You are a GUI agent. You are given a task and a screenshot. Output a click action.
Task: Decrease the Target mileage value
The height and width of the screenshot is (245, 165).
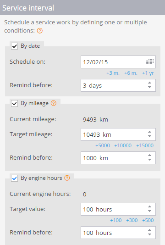click(x=149, y=136)
